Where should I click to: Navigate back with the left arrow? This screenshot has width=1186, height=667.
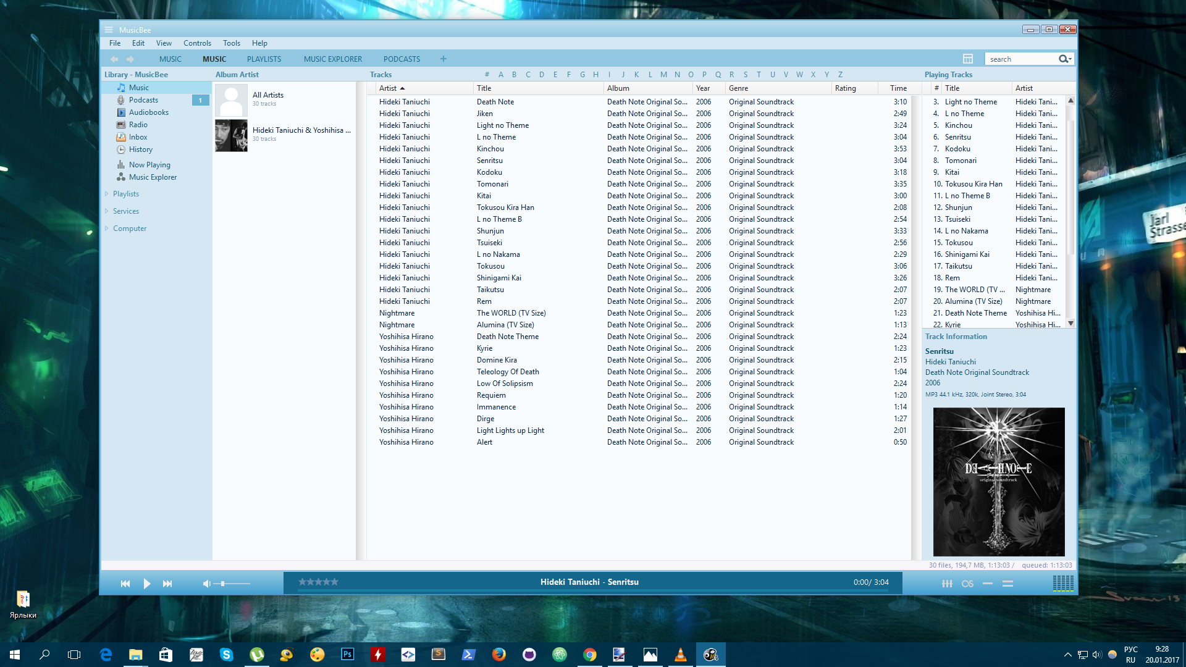[114, 59]
